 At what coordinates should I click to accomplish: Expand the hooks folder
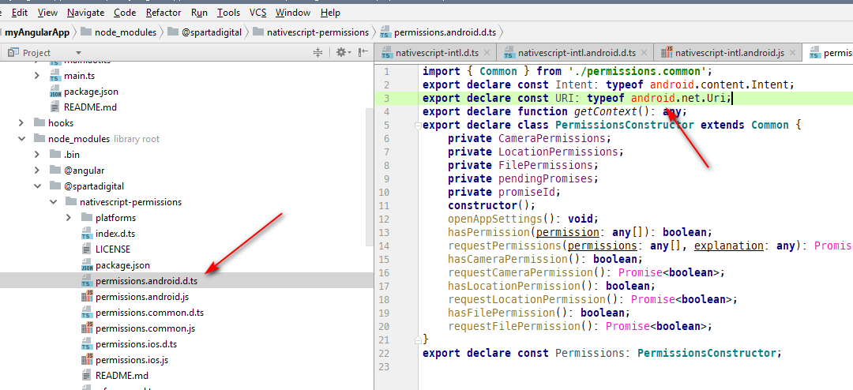(x=21, y=123)
